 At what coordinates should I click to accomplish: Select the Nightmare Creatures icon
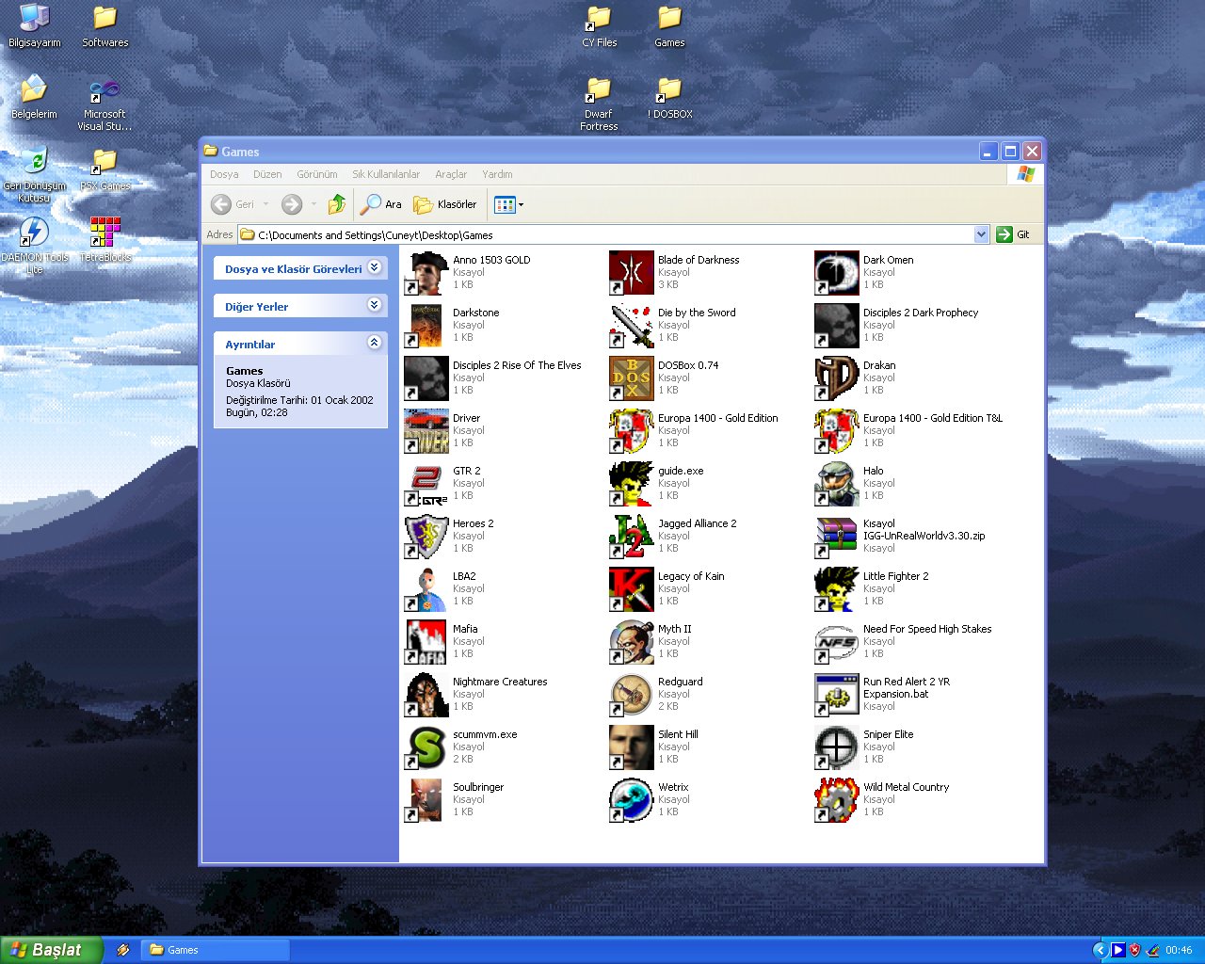[x=426, y=695]
